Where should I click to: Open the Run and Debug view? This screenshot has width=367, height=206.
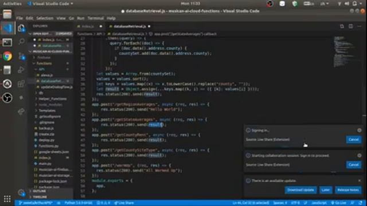coord(21,70)
